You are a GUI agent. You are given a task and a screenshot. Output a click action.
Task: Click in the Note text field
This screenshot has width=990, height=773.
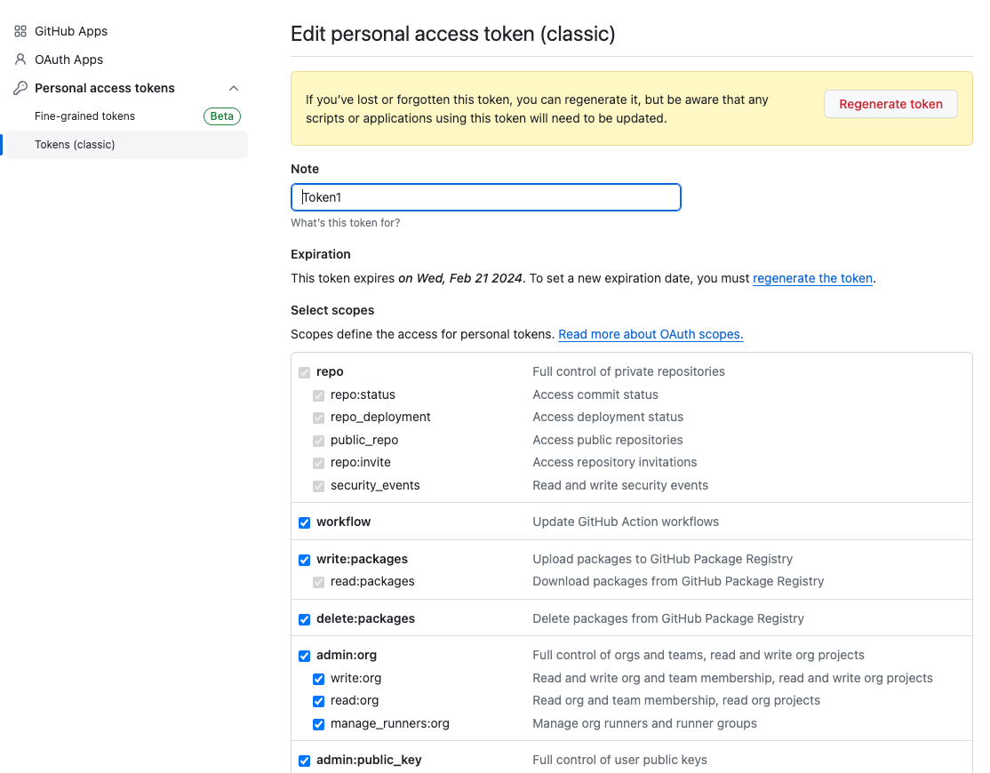click(486, 197)
